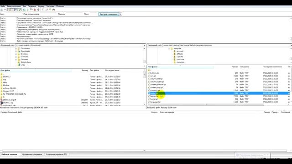Click the currency.tpl file icon
Screen dimensions: 292x164
[x=149, y=90]
